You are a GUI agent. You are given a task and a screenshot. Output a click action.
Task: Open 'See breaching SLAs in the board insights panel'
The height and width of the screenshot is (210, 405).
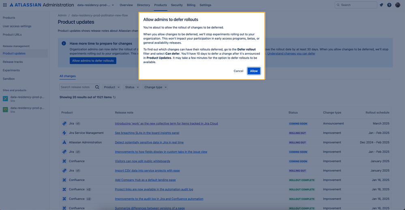pyautogui.click(x=147, y=133)
